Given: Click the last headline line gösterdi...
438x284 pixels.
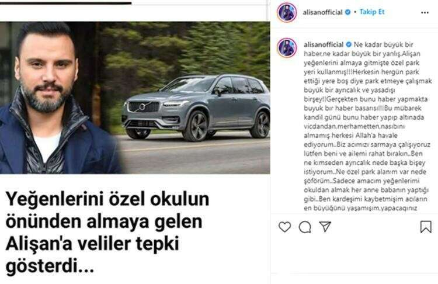Looking at the screenshot, I should (x=50, y=266).
